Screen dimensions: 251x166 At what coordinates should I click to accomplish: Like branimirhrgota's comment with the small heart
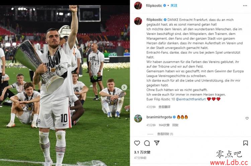247,118
